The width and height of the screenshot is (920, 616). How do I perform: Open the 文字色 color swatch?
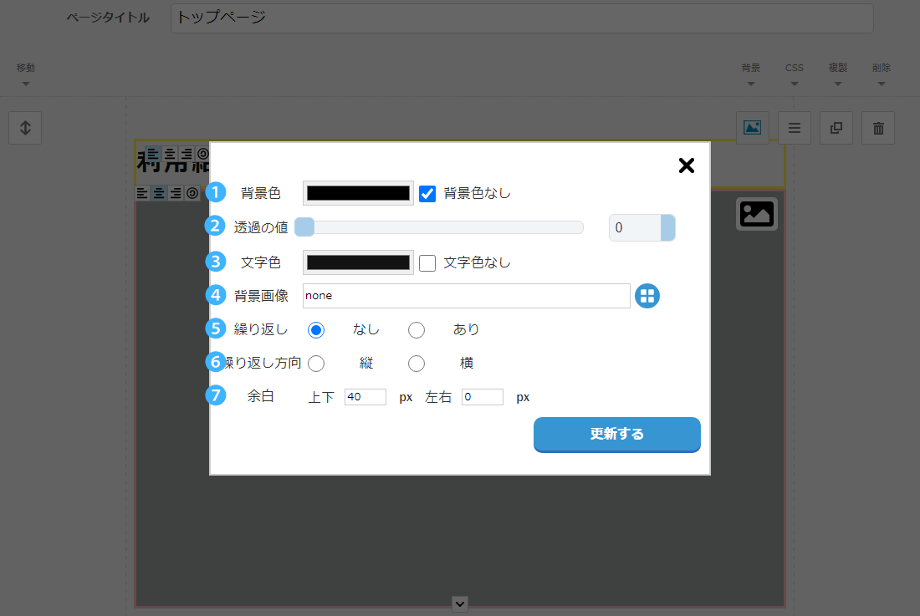358,262
